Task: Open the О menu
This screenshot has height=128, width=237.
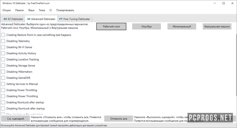Action: (50, 10)
